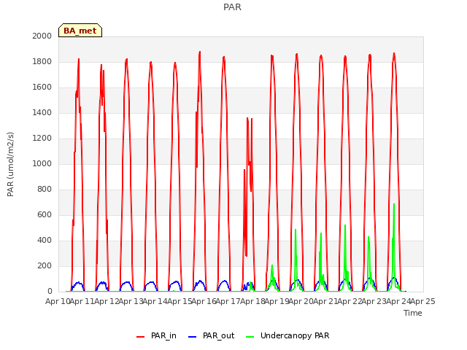
Task: Click the Apr 16 x-axis tick label
Action: coord(204,301)
